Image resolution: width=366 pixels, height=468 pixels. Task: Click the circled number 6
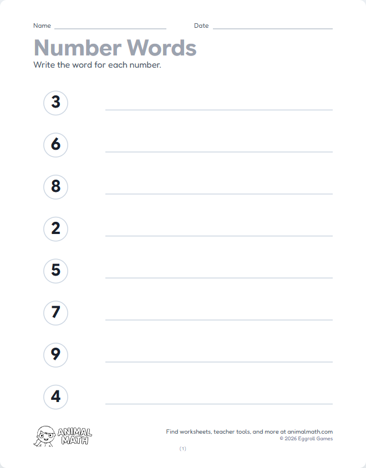55,145
